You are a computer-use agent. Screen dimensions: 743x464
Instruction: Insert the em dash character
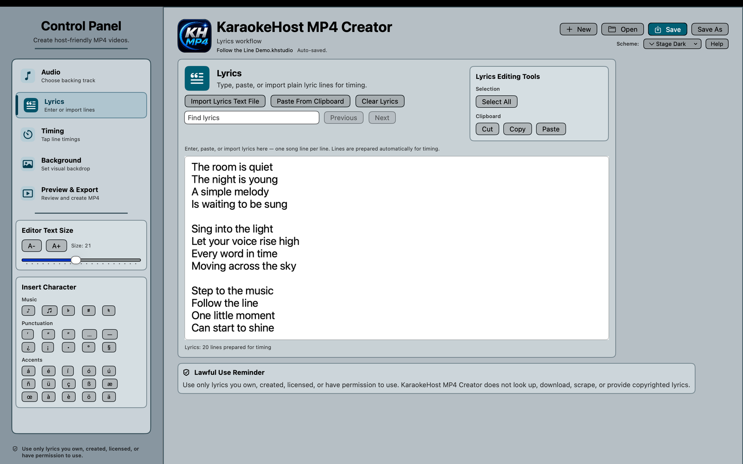(110, 334)
